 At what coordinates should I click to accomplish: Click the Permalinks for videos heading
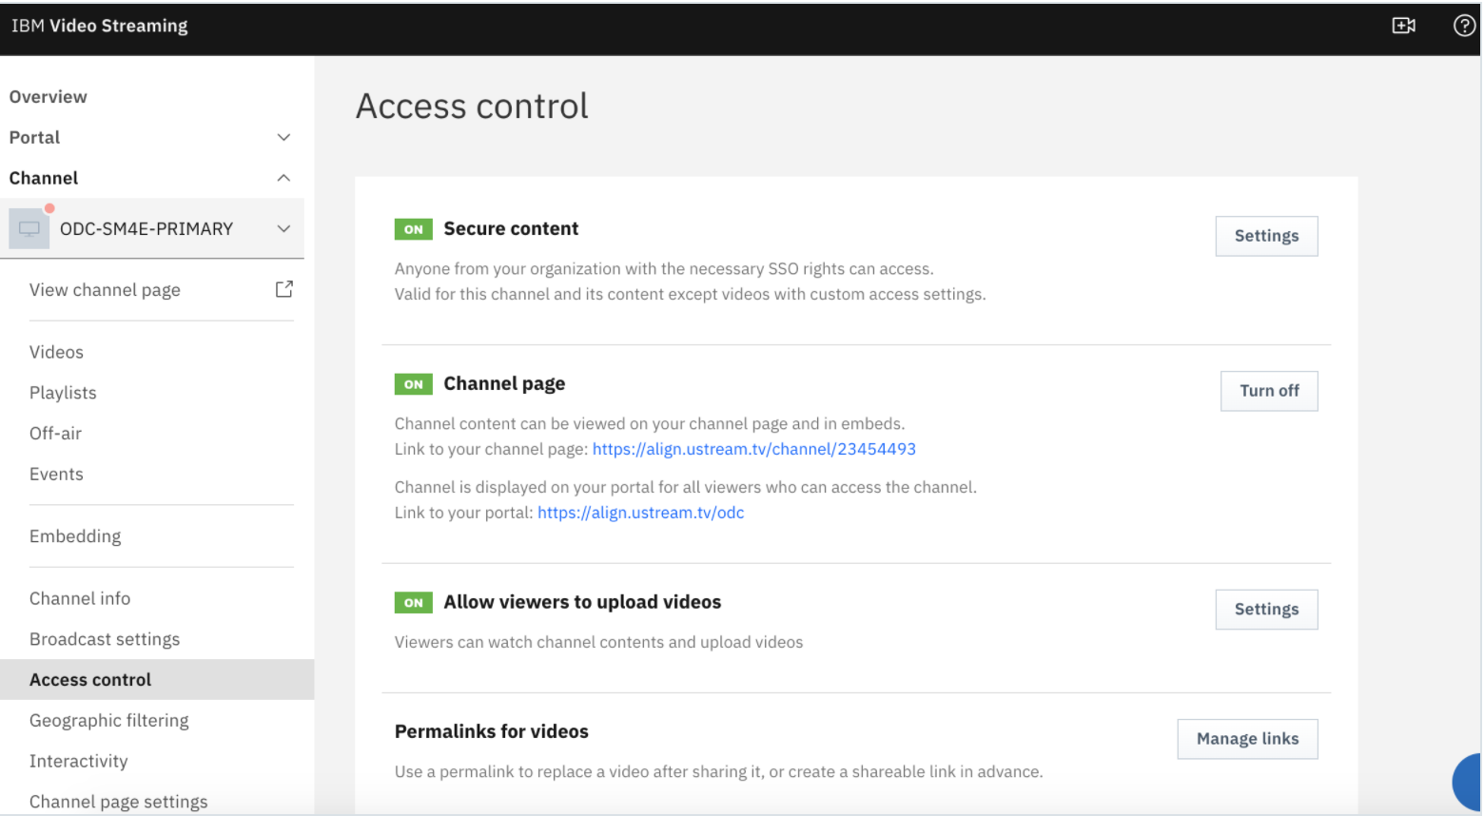pos(491,731)
